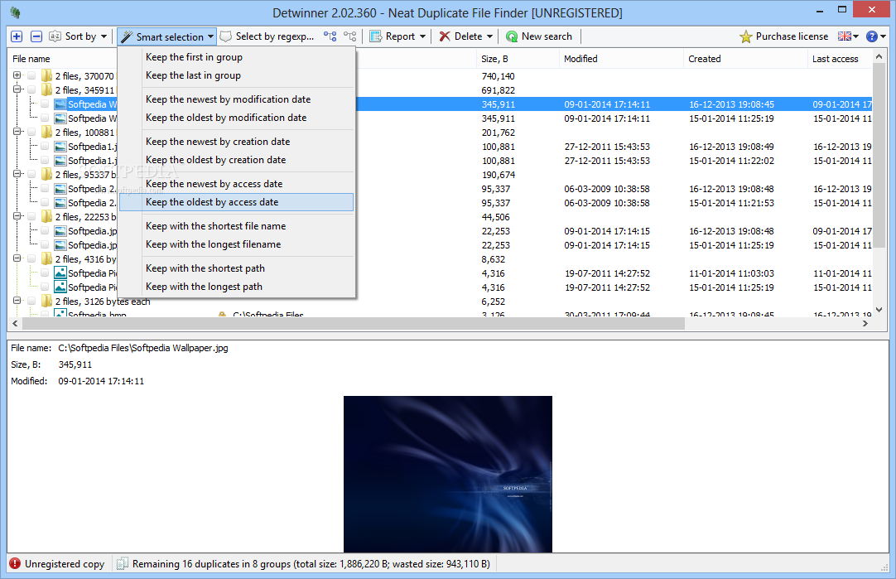Image resolution: width=896 pixels, height=579 pixels.
Task: Choose Keep the newest by access date
Action: point(237,184)
